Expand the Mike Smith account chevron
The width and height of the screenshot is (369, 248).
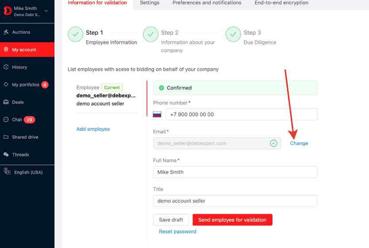point(46,11)
